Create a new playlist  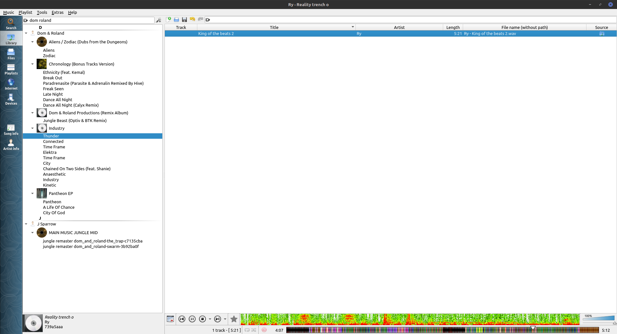168,20
